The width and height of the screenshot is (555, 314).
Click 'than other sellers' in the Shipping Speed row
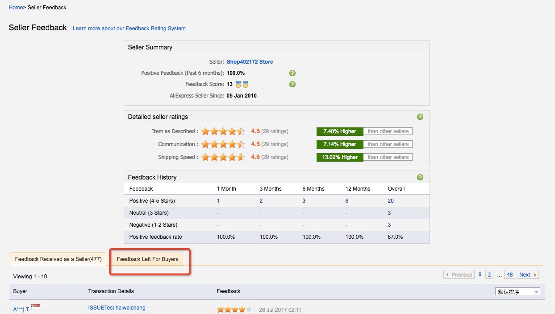pos(388,157)
